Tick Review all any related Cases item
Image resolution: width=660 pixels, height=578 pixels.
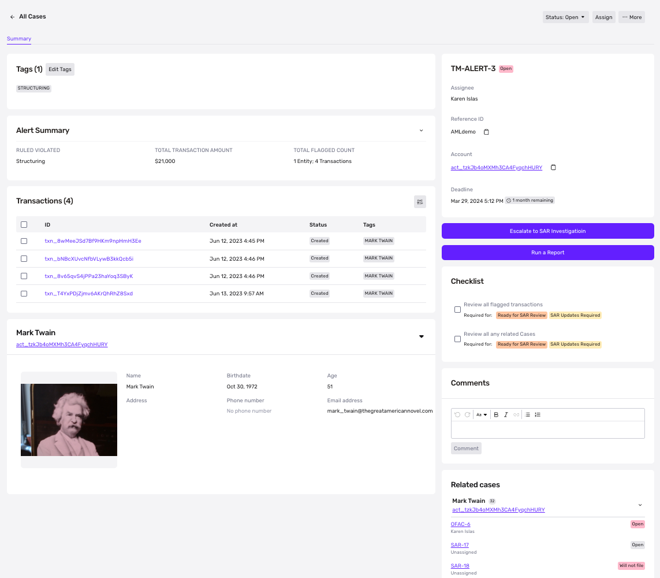tap(457, 339)
